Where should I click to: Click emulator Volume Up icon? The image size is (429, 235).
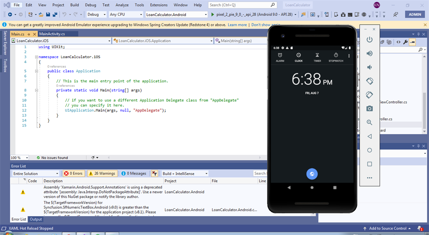click(x=370, y=53)
